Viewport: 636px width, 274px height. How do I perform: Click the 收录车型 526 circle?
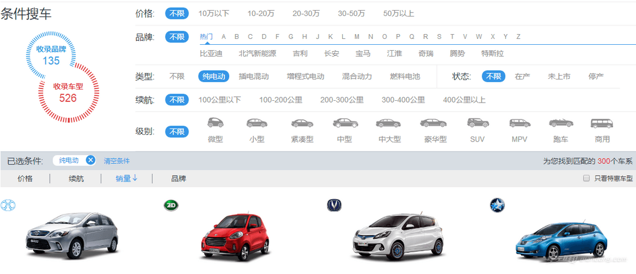pyautogui.click(x=68, y=93)
